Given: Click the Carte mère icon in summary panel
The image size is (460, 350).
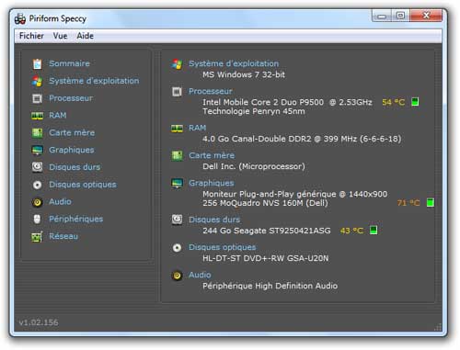Looking at the screenshot, I should pos(177,156).
